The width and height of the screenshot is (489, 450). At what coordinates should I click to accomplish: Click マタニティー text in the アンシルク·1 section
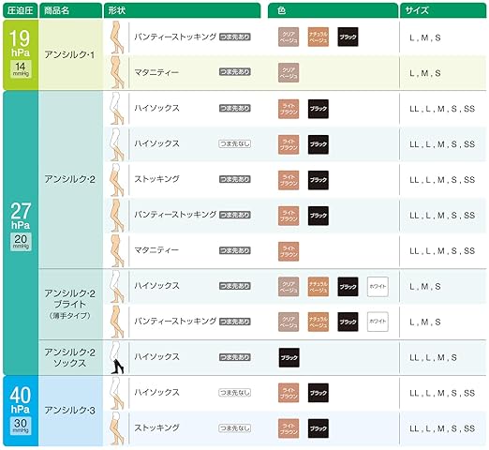click(156, 72)
